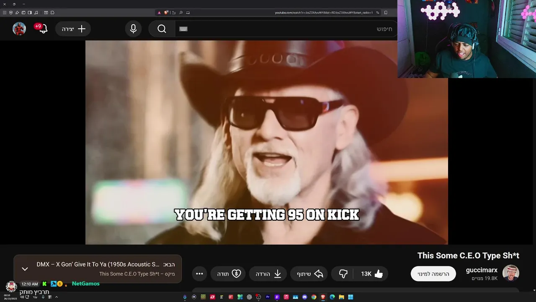Screen dimensions: 536x302
Task: Show hidden system tray icons chevron
Action: coord(57,297)
